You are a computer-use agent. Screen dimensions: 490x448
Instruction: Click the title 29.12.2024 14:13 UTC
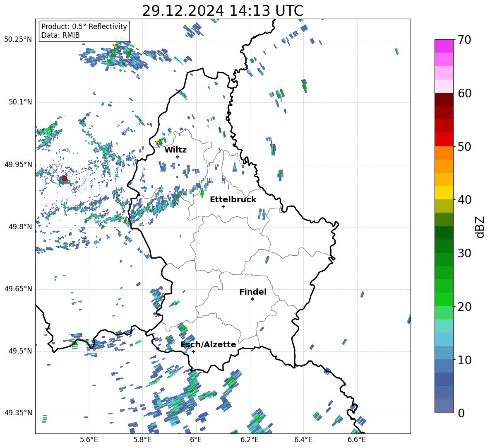[223, 11]
